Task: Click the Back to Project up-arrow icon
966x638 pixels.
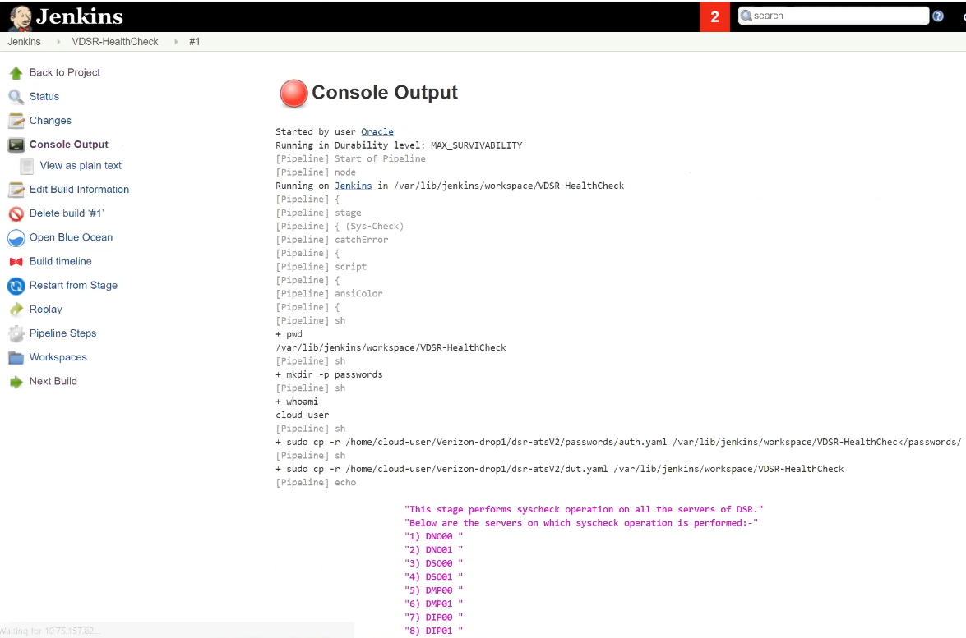Action: point(16,73)
